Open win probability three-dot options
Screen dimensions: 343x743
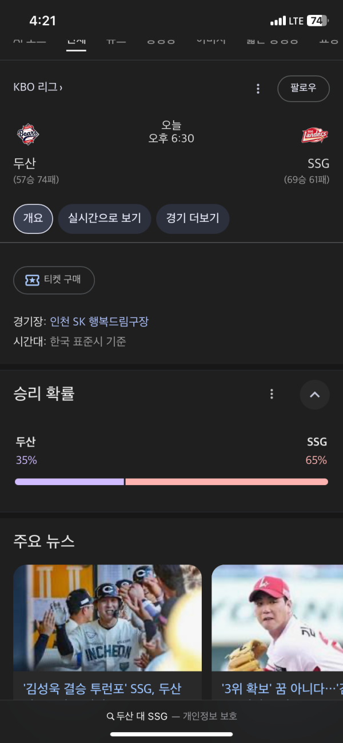tap(272, 394)
